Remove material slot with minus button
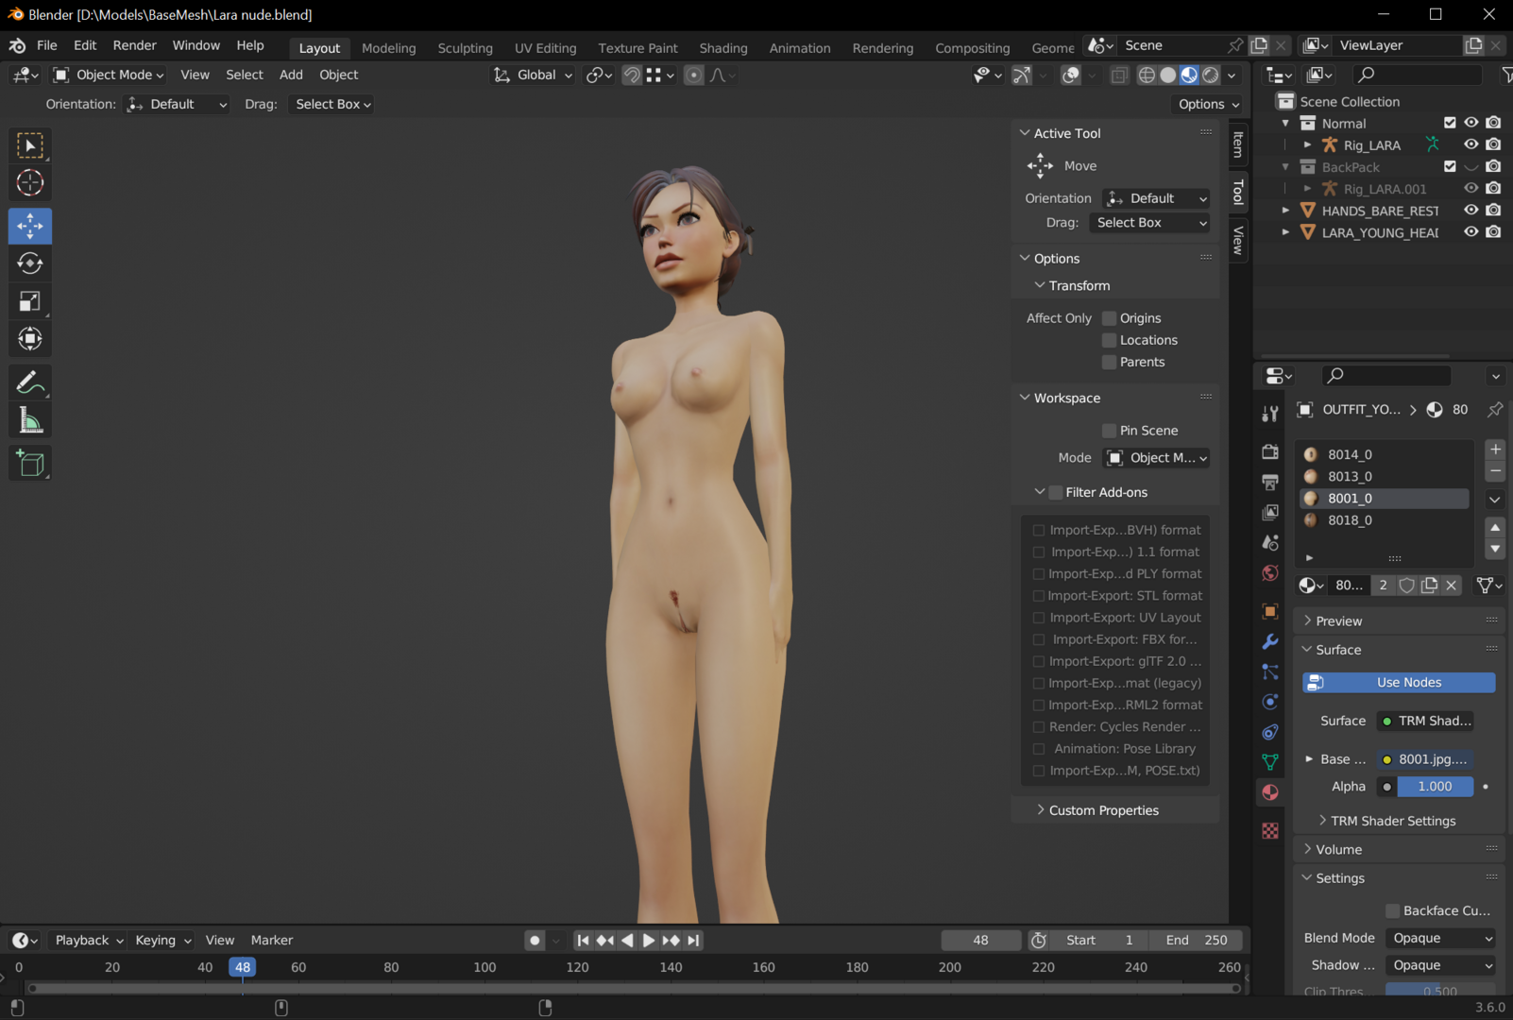This screenshot has height=1020, width=1513. point(1495,470)
